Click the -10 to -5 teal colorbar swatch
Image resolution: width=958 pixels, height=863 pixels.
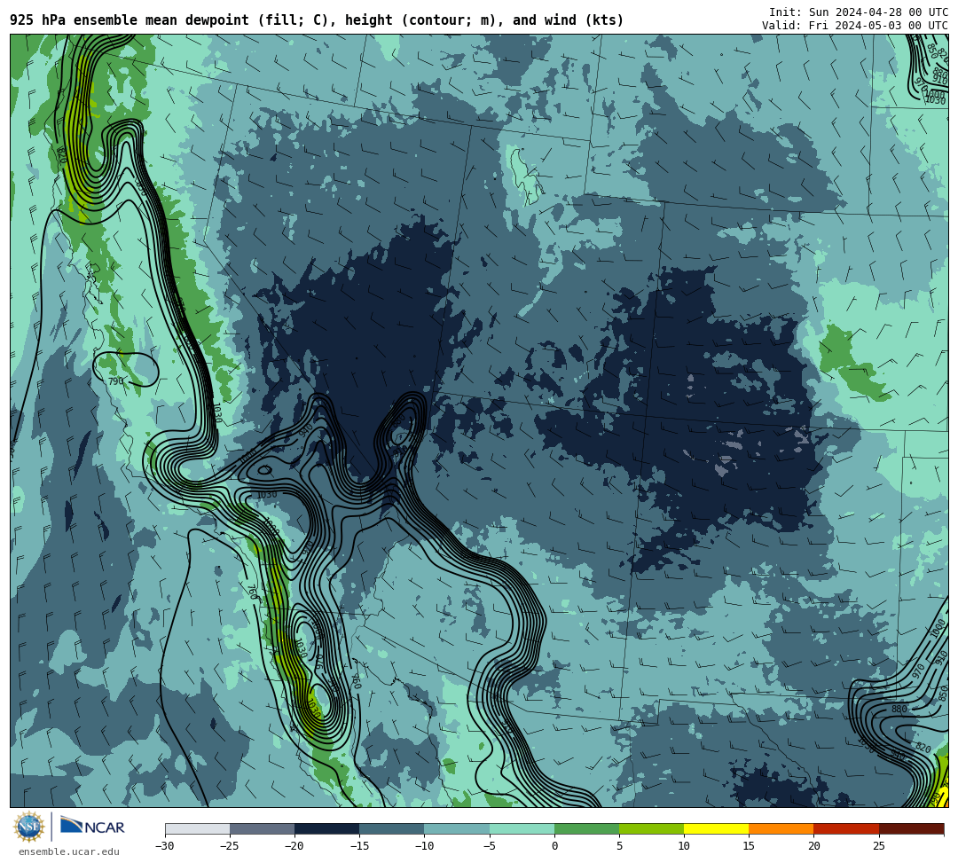coord(457,828)
